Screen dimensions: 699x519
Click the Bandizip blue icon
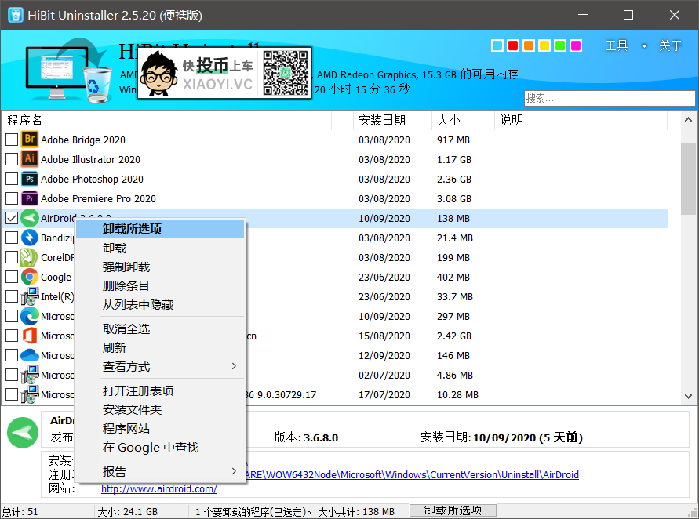point(30,238)
